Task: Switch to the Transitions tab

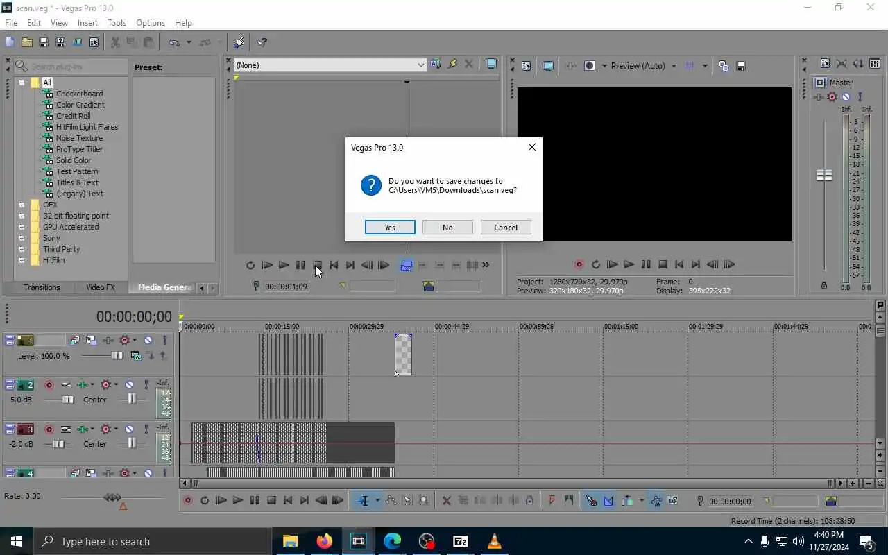Action: (x=42, y=287)
